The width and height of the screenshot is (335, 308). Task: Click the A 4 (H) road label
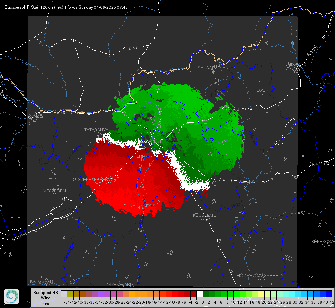click(x=226, y=180)
